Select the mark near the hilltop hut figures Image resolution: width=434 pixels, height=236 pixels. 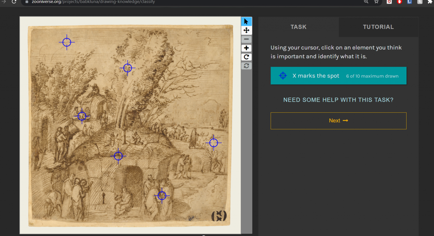tap(82, 116)
